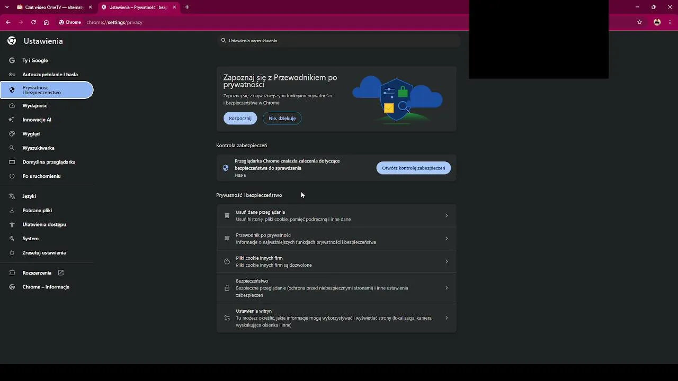Expand Bezpieczeństwo row with its arrow
The width and height of the screenshot is (678, 381).
(x=447, y=288)
